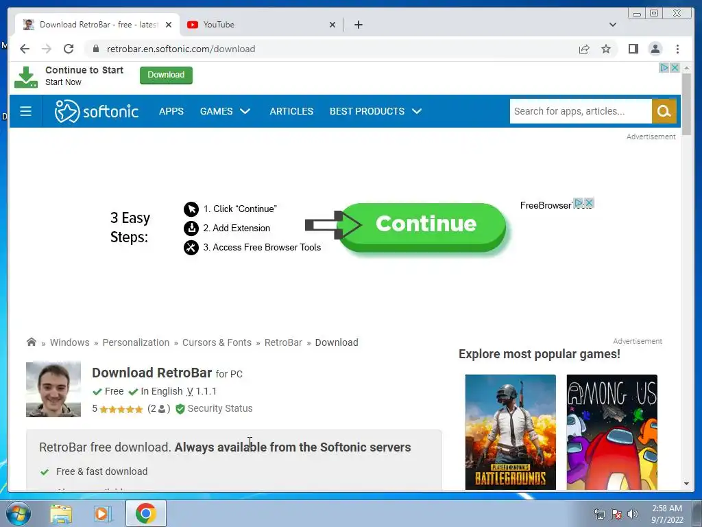Viewport: 702px width, 527px height.
Task: Click the RetroBar app thumbnail photo
Action: tap(53, 390)
